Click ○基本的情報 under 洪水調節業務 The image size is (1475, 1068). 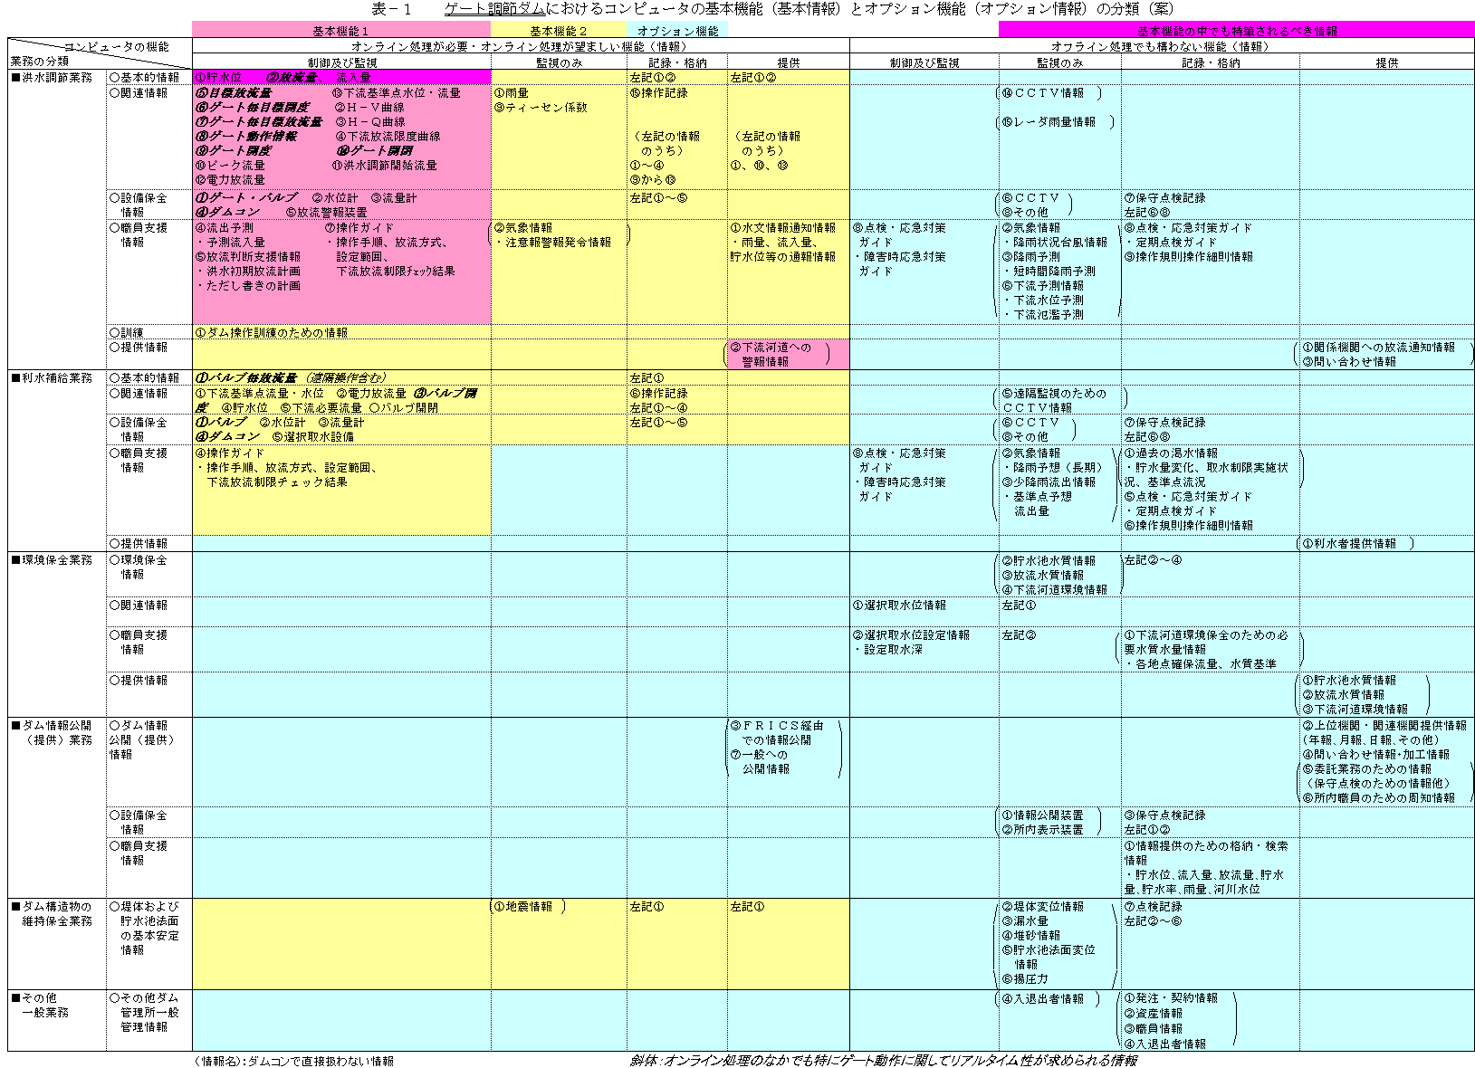tap(144, 78)
